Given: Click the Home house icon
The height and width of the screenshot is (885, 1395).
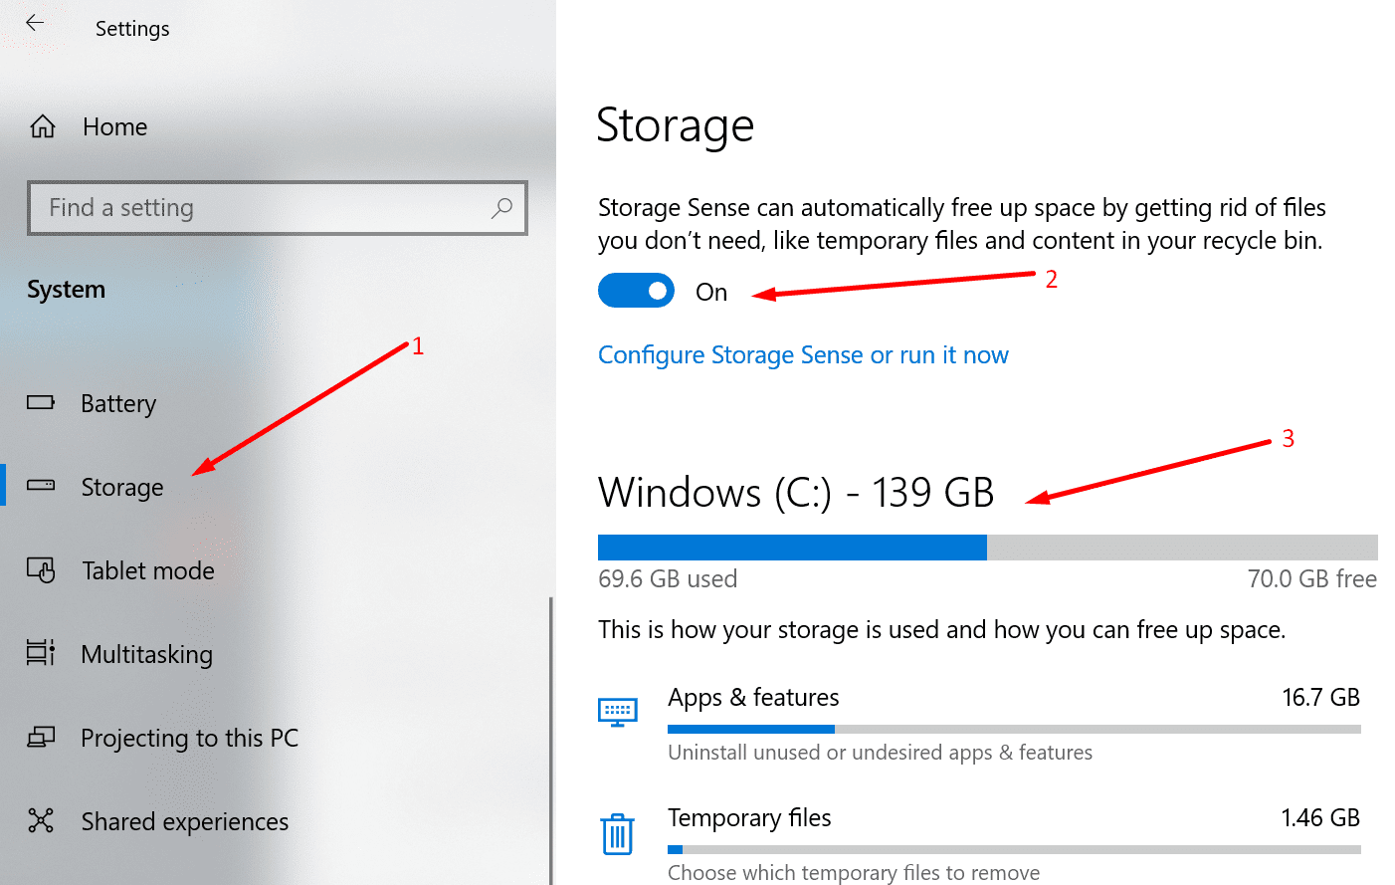Looking at the screenshot, I should coord(43,126).
